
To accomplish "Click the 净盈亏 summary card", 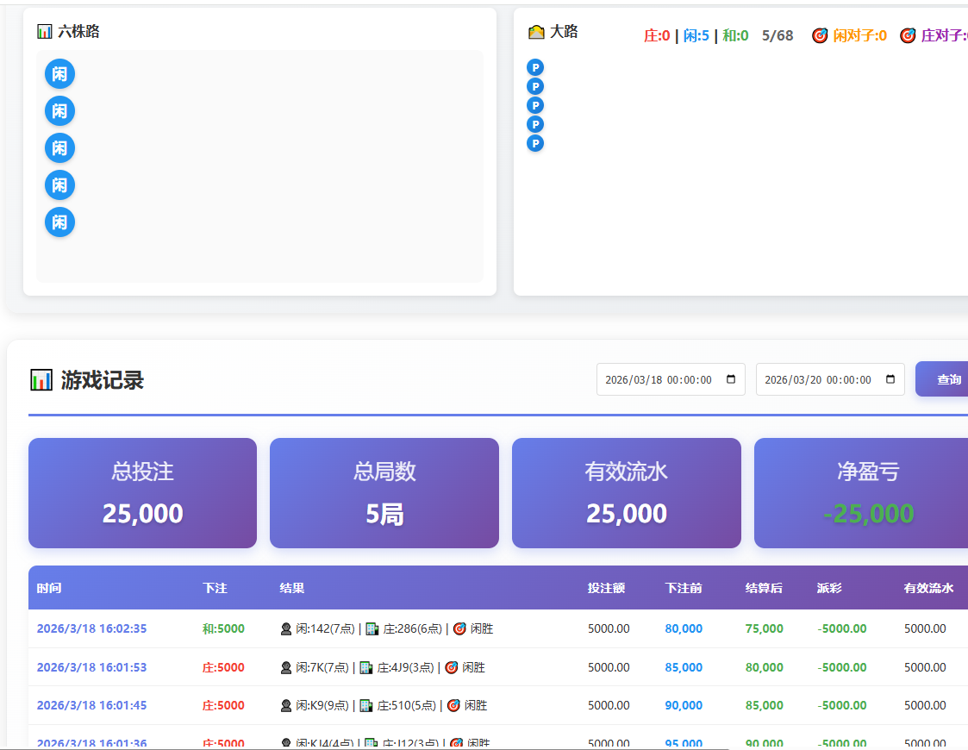I will 862,493.
